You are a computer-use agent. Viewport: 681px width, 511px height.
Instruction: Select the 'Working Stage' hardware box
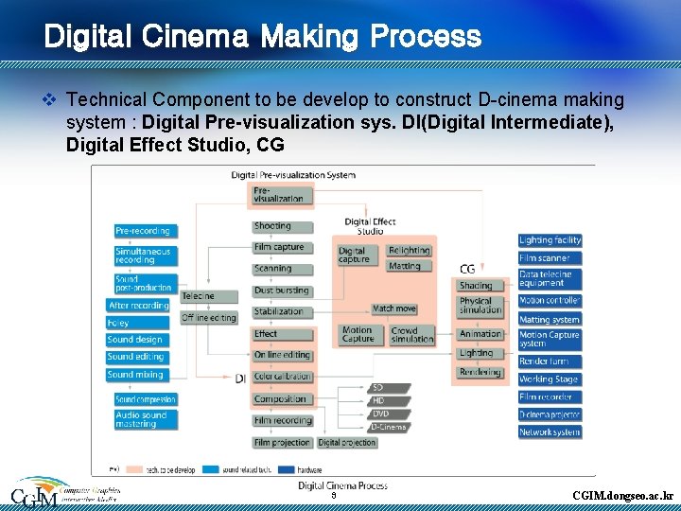coord(550,379)
